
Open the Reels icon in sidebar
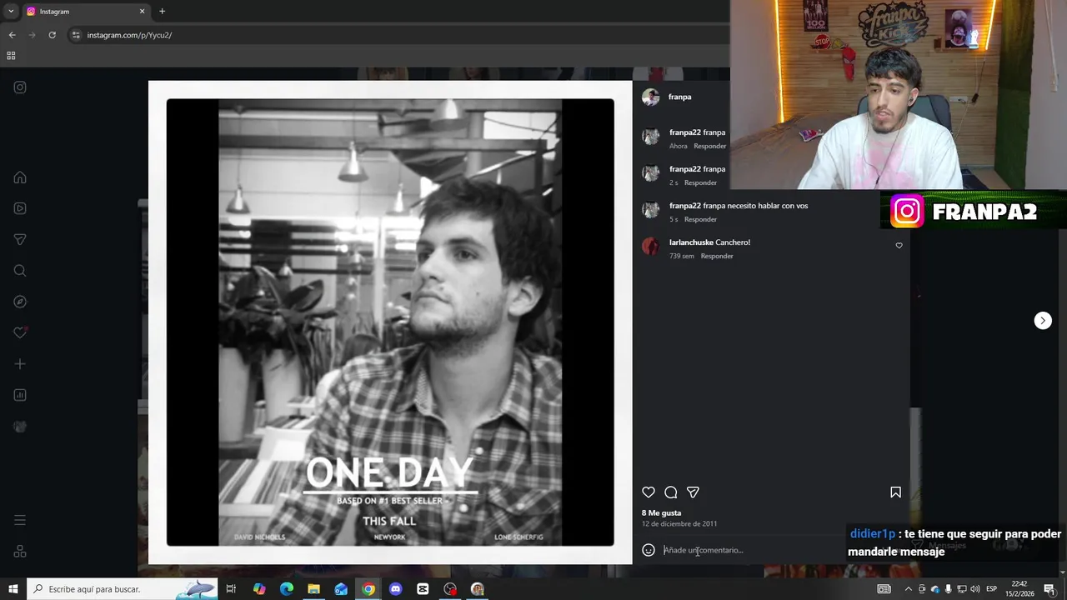click(20, 208)
